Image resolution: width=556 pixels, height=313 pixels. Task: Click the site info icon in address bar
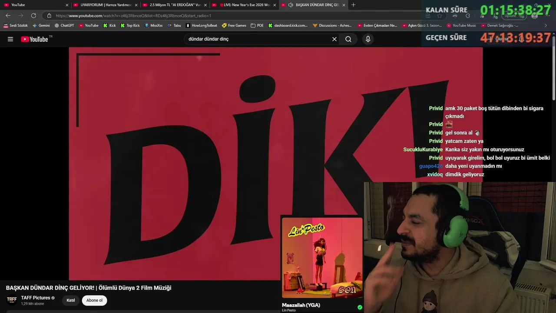[49, 16]
